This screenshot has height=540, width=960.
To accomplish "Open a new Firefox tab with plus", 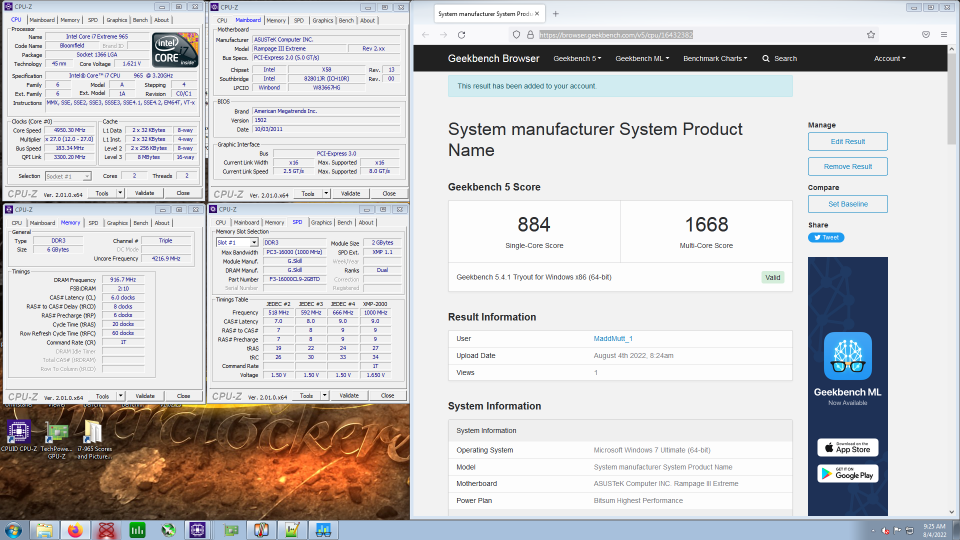I will point(555,13).
